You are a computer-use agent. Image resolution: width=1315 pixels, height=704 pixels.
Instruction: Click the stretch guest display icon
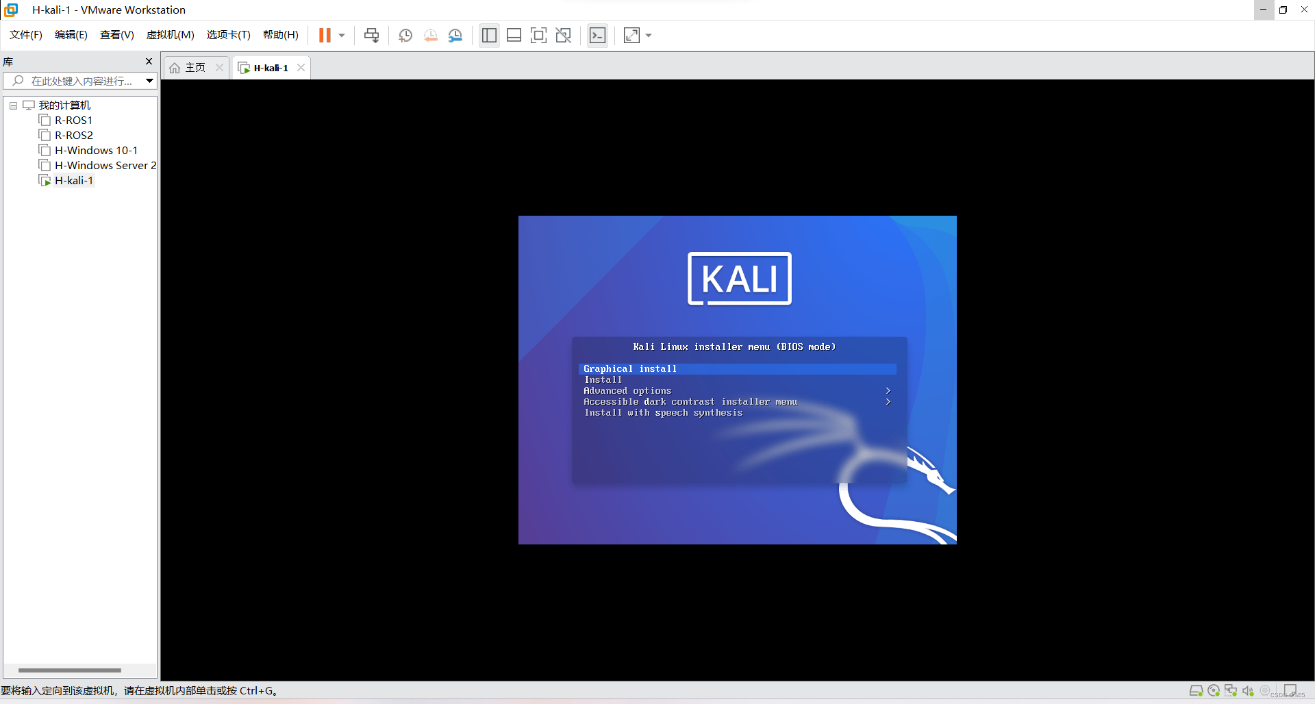(x=631, y=36)
